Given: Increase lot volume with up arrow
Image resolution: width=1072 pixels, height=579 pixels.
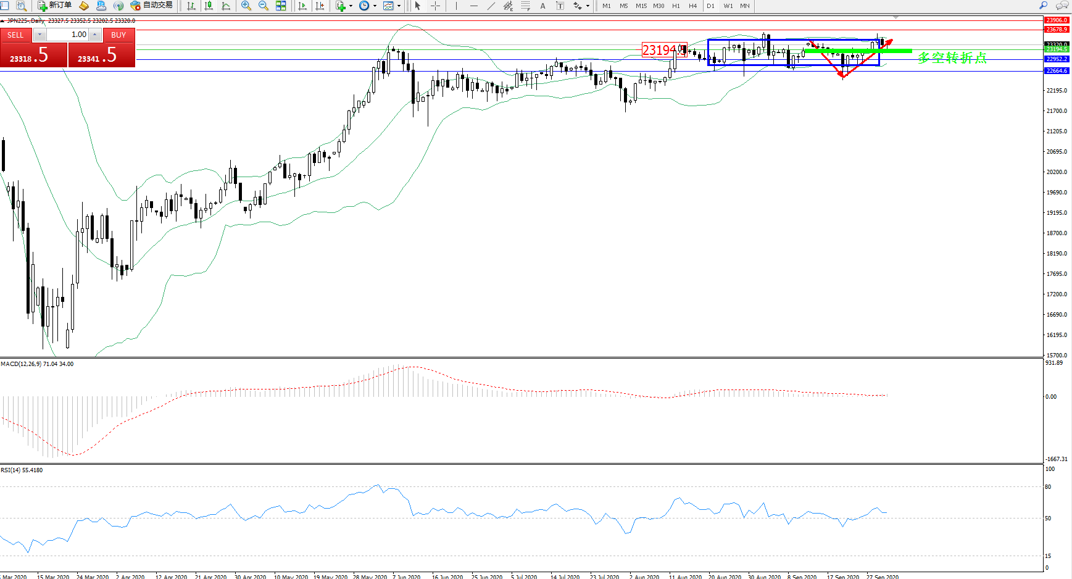Looking at the screenshot, I should tap(95, 35).
